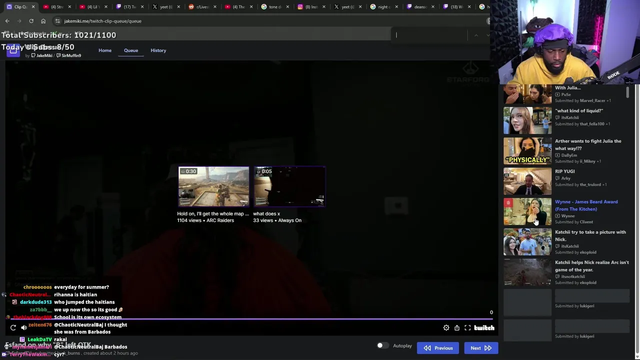Open the clip on Twitch via the logo
Screen dimensions: 640x360
(484, 328)
